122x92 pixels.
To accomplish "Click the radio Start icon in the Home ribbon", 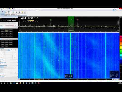I will (3, 13).
